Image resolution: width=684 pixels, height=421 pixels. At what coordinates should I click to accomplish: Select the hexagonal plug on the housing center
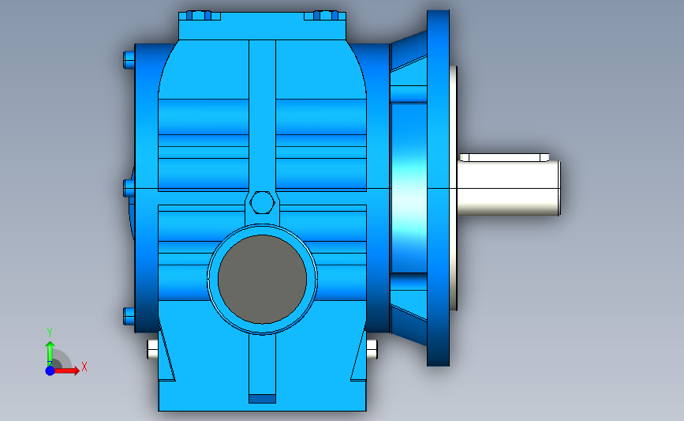coord(262,203)
